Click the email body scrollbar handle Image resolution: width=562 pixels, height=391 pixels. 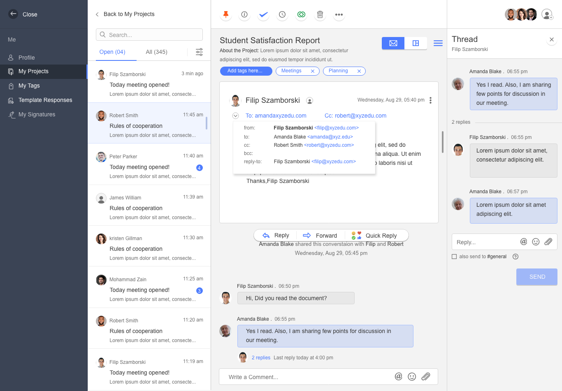443,142
